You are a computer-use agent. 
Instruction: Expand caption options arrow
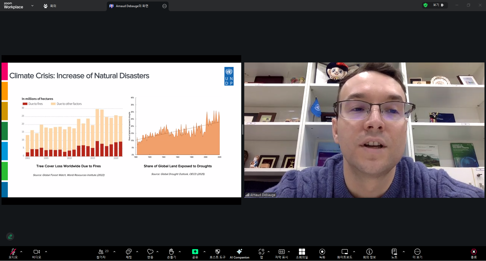pyautogui.click(x=289, y=252)
